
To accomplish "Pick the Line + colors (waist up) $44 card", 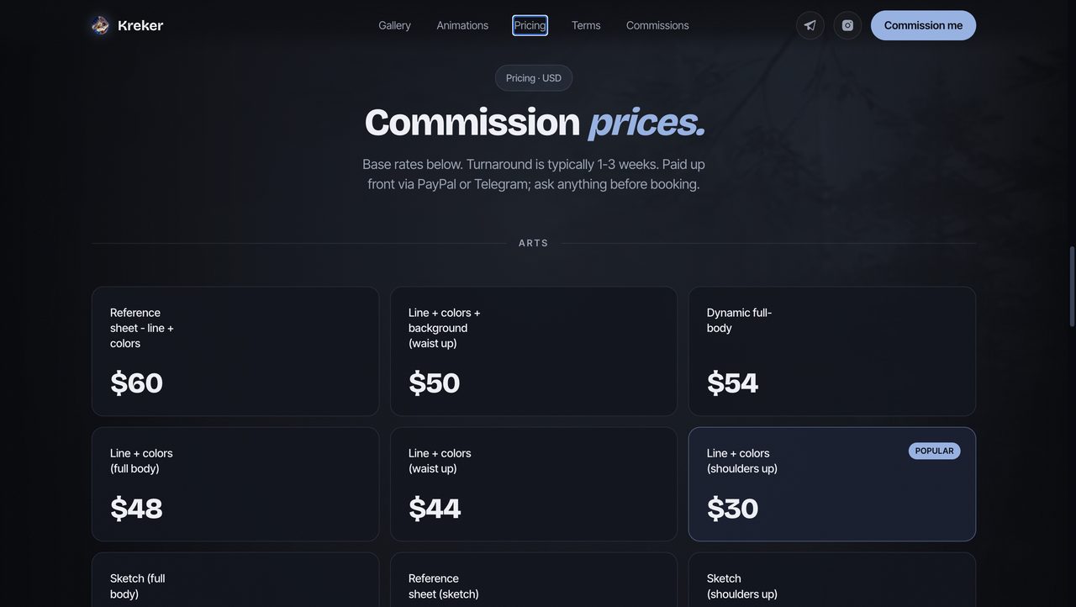I will tap(534, 484).
